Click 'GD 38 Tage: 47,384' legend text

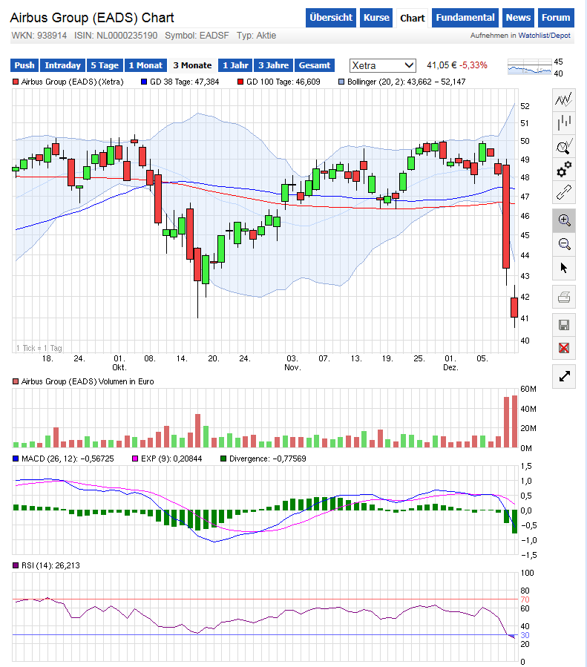point(184,82)
